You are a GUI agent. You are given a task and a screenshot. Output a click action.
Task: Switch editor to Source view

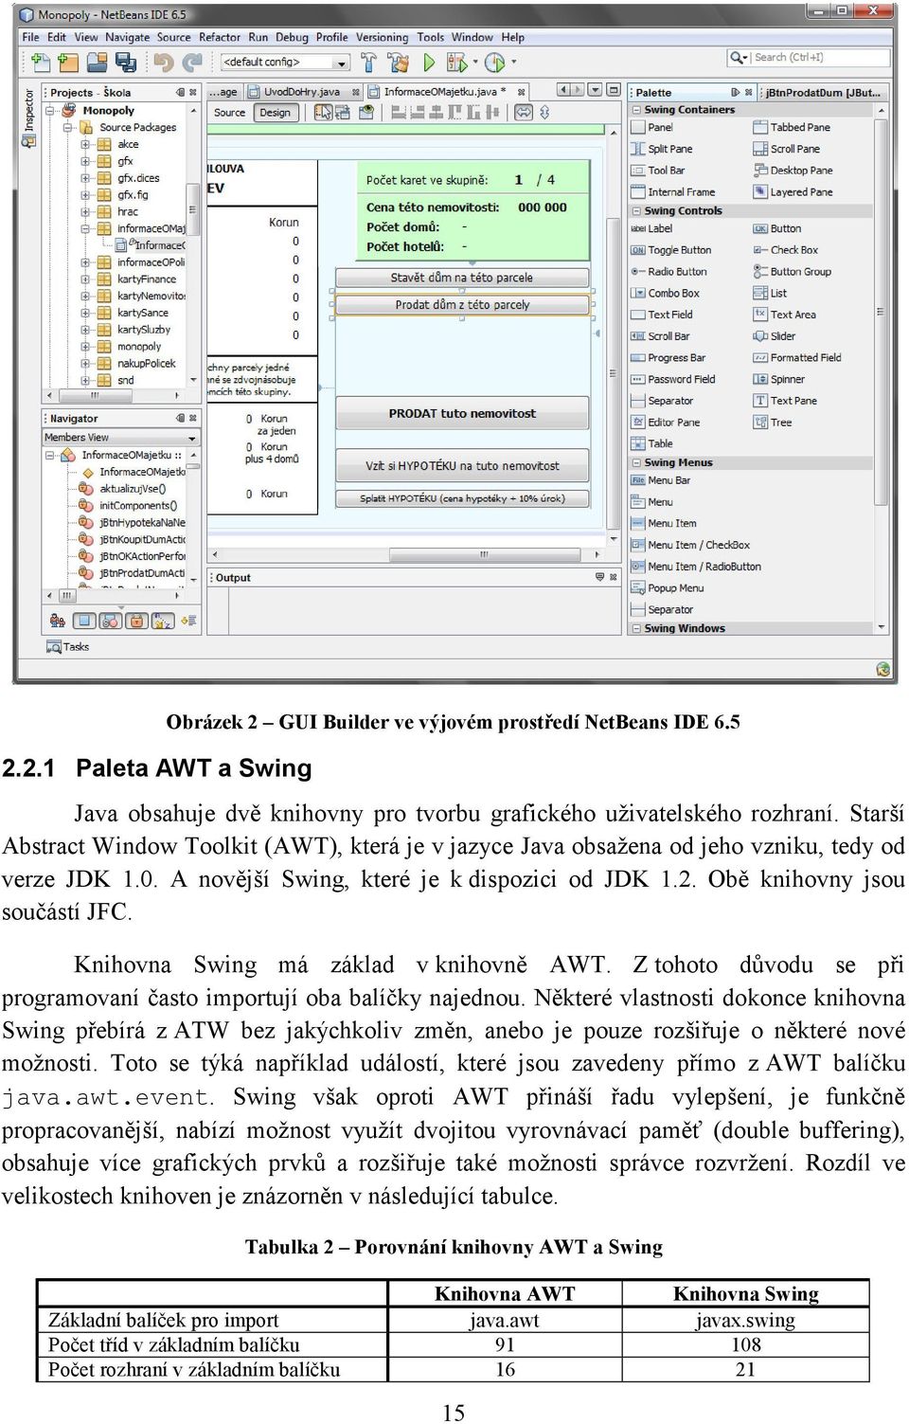(x=229, y=112)
